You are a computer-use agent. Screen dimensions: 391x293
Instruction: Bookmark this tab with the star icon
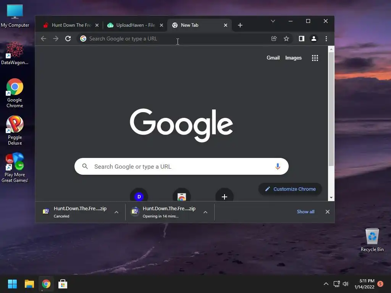[x=286, y=39]
